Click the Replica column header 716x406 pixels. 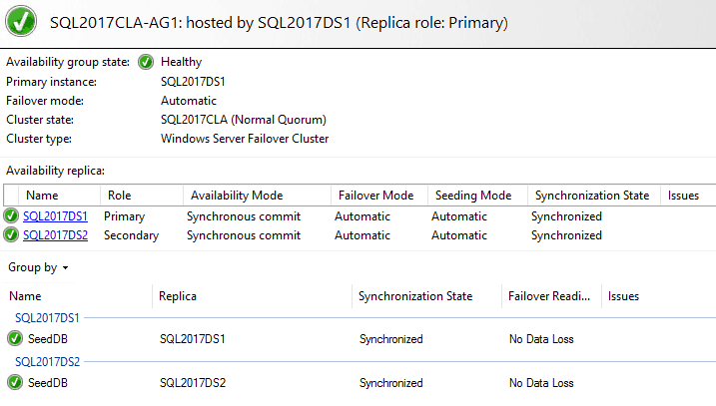(252, 296)
